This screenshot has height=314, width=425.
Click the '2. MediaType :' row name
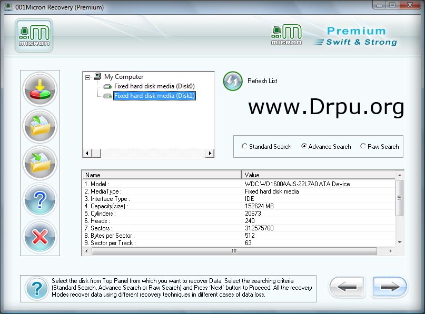[103, 191]
